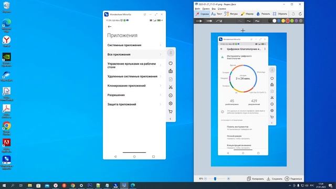Select the white color swatch

(x=275, y=21)
